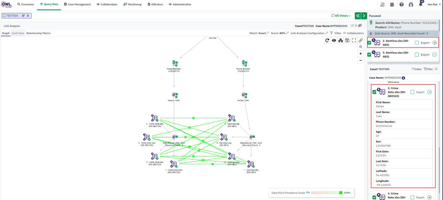Collapse the 2. Crime Data.xlsx record details

pos(430,92)
